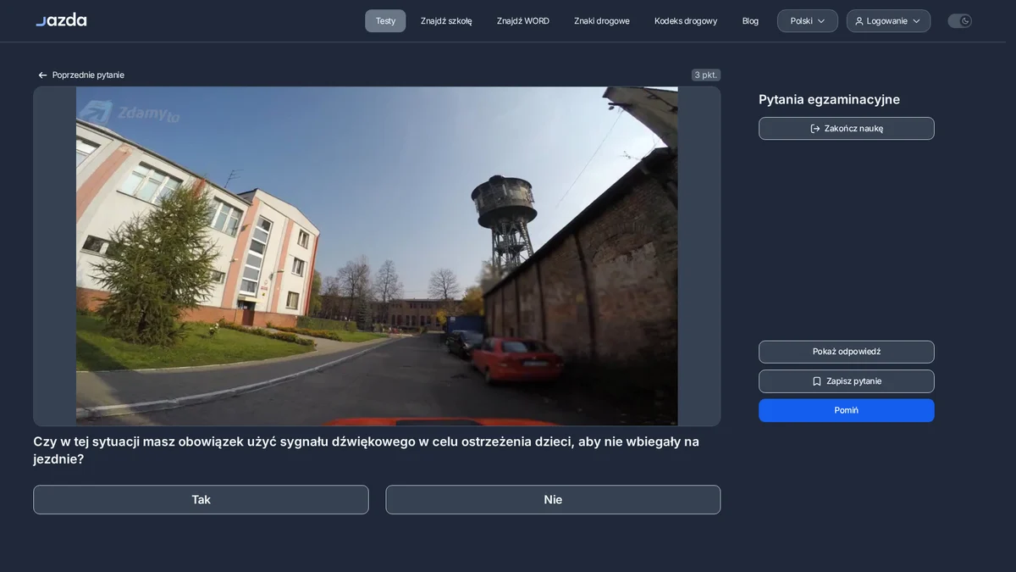Click Pokaż odpowiedź button
This screenshot has width=1016, height=572.
[847, 352]
